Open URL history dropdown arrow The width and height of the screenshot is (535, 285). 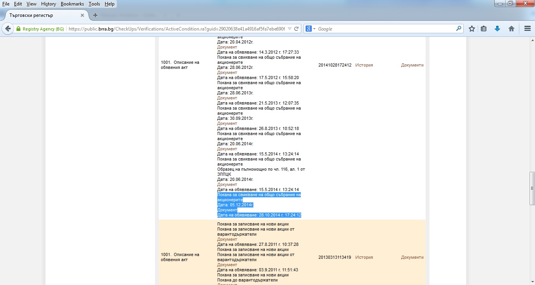[x=289, y=29]
